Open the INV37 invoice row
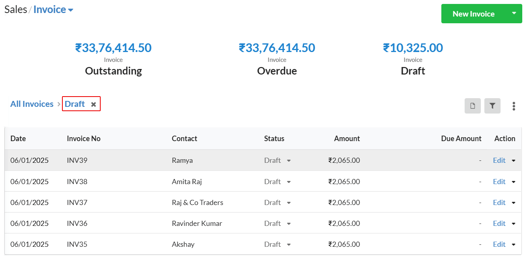Viewport: 527px width, 259px height. (x=263, y=203)
